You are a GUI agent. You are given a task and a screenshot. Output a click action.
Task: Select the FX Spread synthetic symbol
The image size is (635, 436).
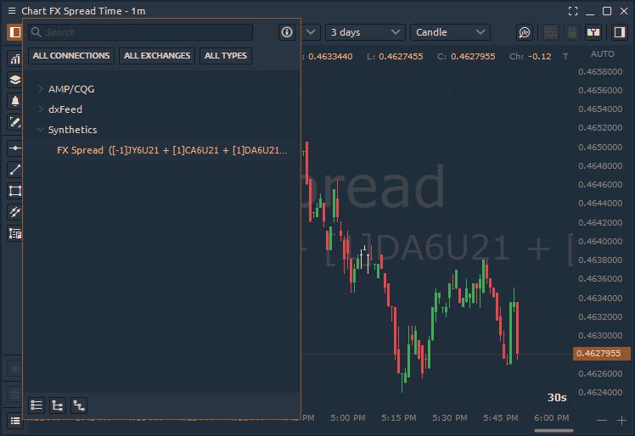tap(171, 150)
